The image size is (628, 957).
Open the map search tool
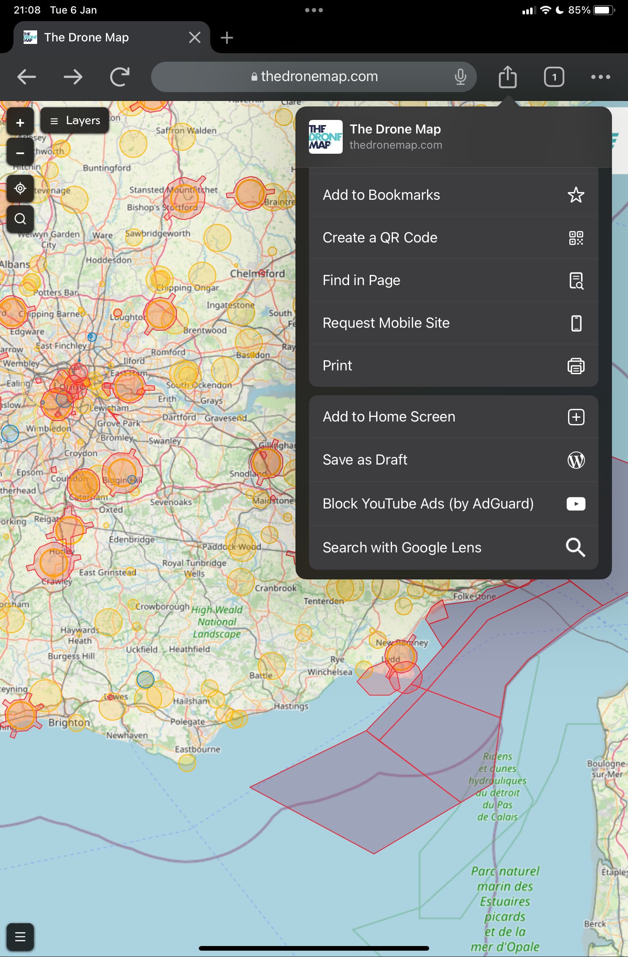pyautogui.click(x=20, y=219)
